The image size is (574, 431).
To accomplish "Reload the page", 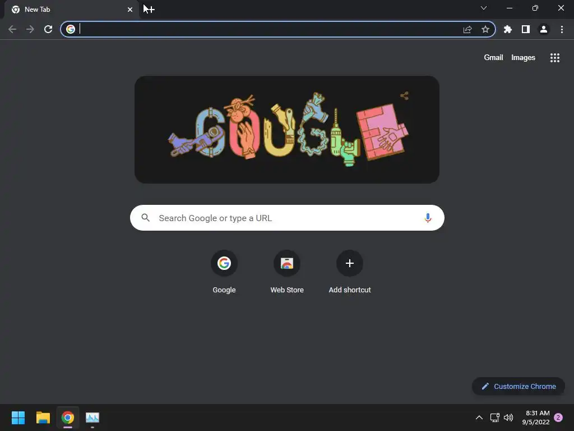I will (x=48, y=29).
